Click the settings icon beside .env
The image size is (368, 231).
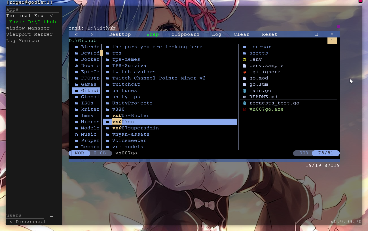[x=245, y=59]
